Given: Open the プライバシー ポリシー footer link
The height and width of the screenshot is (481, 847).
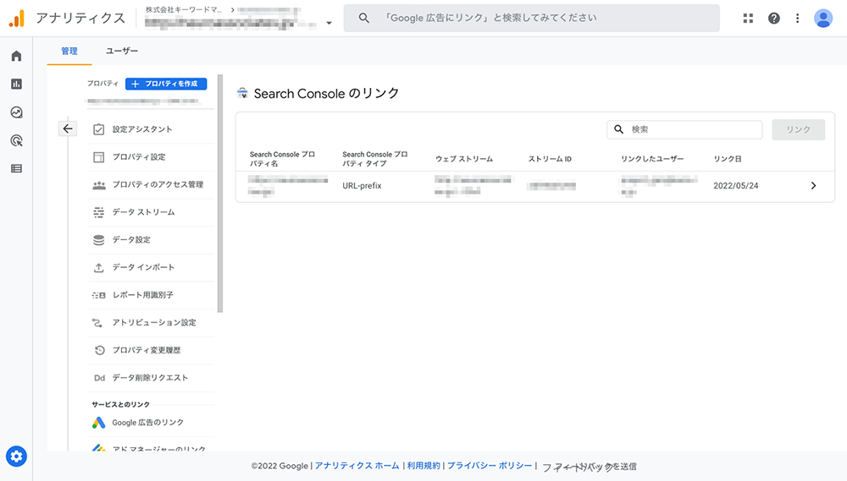Looking at the screenshot, I should click(490, 466).
